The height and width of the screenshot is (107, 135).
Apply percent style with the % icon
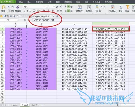(101, 6)
